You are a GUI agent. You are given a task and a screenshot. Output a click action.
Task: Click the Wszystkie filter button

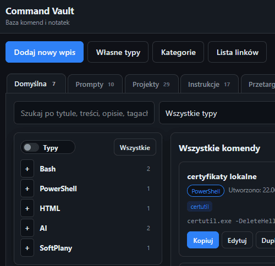tap(135, 147)
